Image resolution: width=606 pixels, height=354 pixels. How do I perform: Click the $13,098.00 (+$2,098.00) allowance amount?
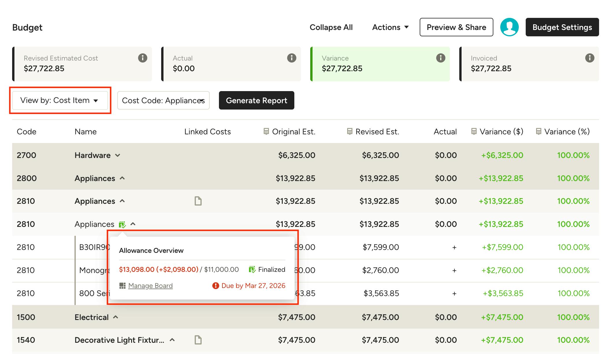pyautogui.click(x=159, y=270)
